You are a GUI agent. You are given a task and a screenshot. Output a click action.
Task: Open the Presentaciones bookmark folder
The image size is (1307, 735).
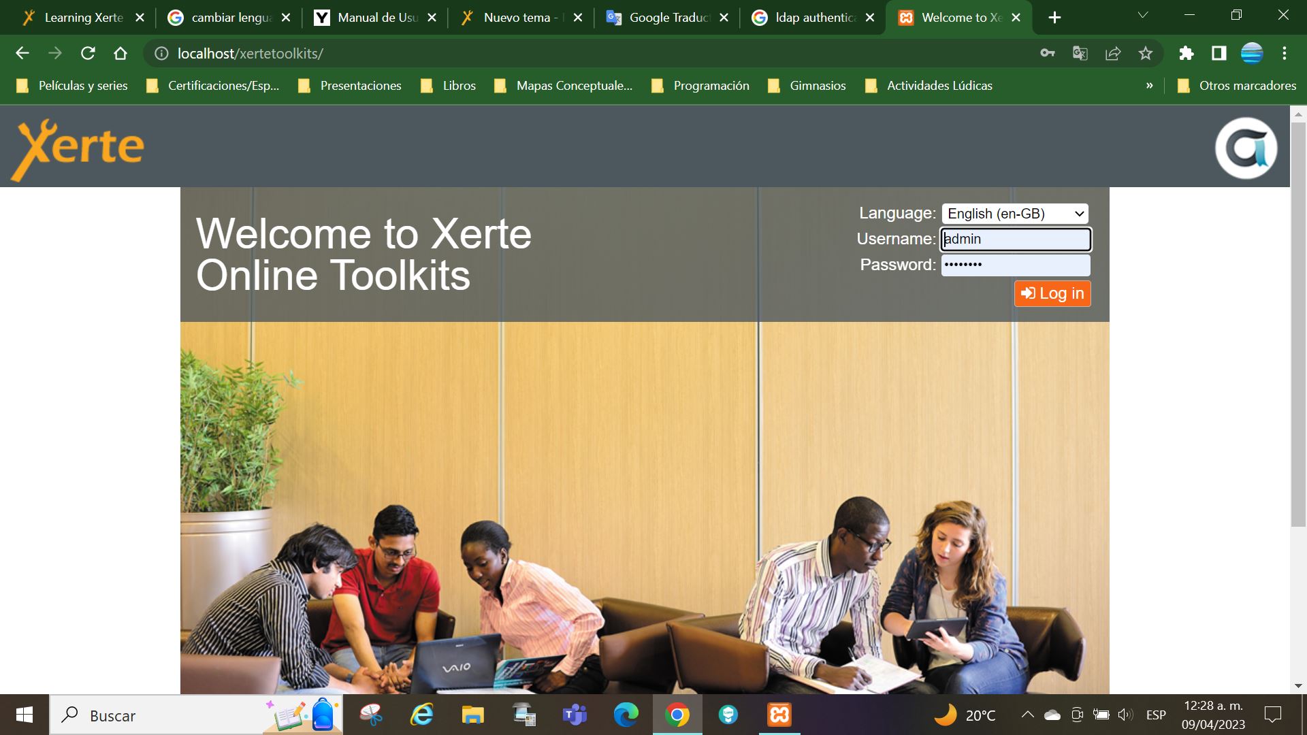350,86
